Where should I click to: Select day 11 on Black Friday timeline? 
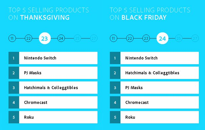[113, 38]
